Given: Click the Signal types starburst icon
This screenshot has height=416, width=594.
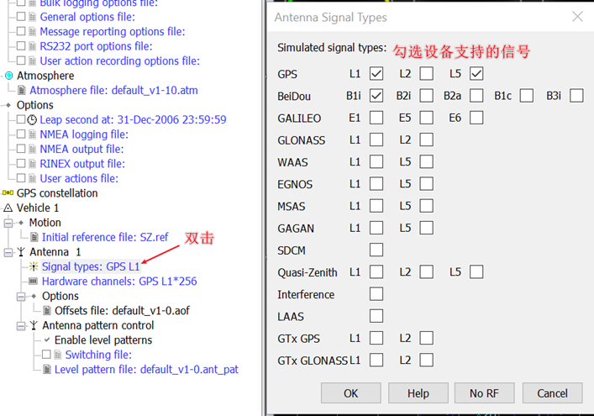Looking at the screenshot, I should [x=34, y=266].
